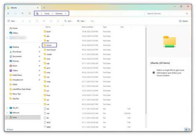Sort by the Type column header
196x136 pixels.
pyautogui.click(x=105, y=27)
